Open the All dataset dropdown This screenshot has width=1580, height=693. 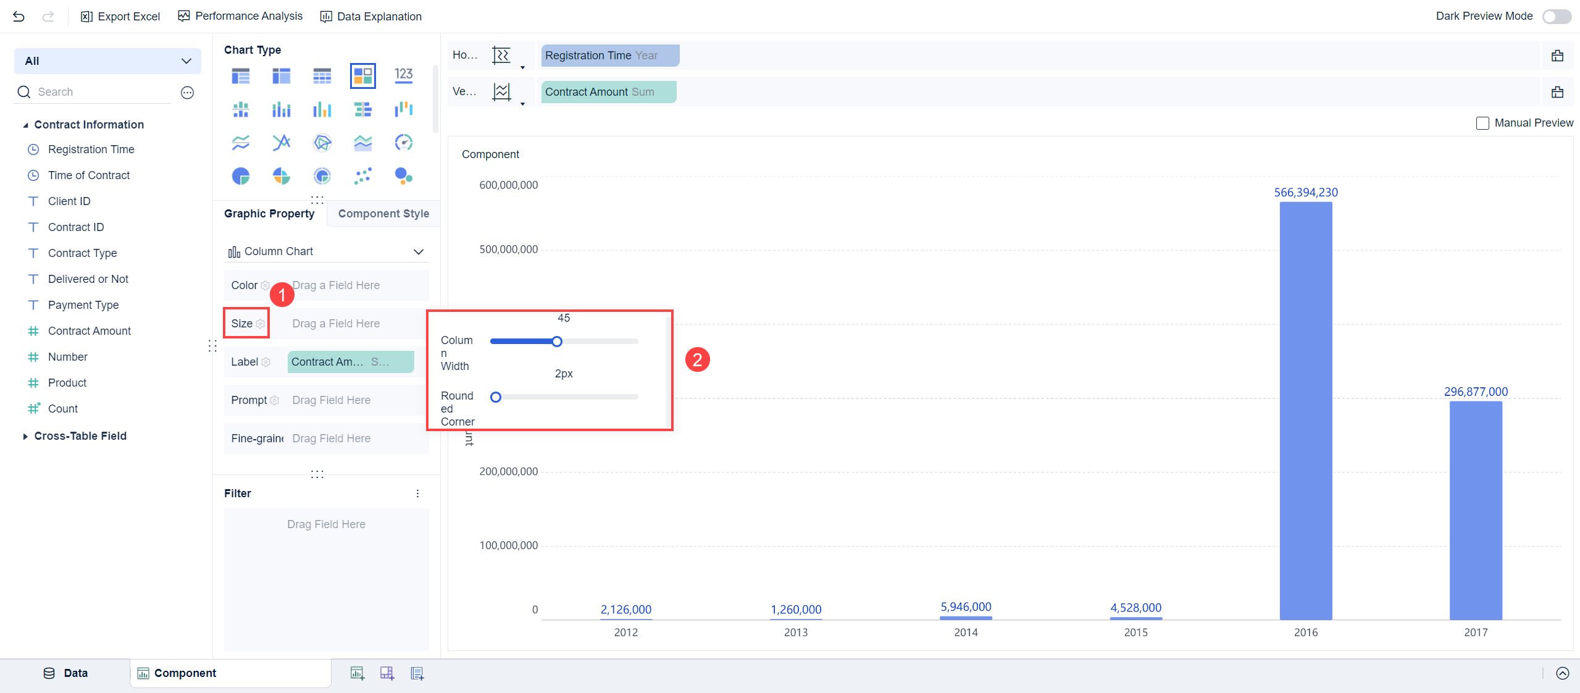[107, 61]
